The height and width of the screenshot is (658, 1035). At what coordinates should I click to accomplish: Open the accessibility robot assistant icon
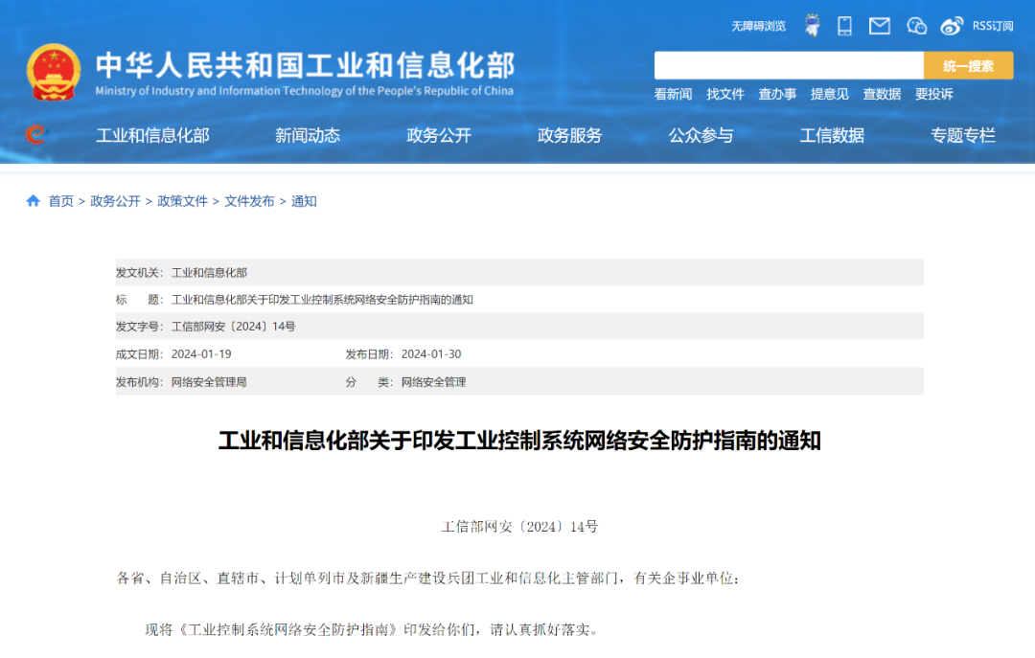coord(813,26)
